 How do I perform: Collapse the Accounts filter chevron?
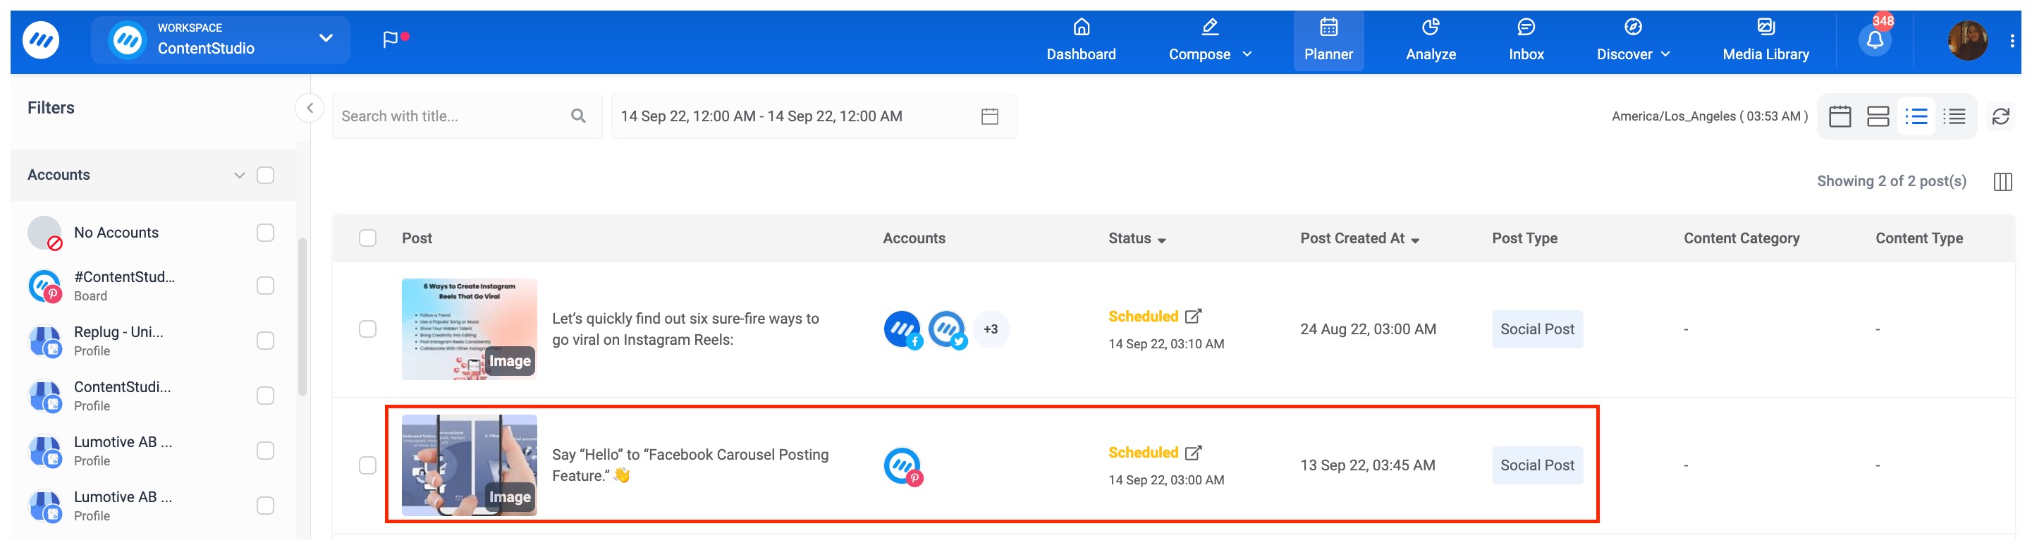coord(239,175)
